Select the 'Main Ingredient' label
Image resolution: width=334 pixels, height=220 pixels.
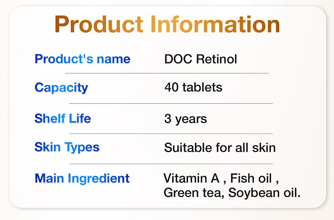(x=82, y=178)
